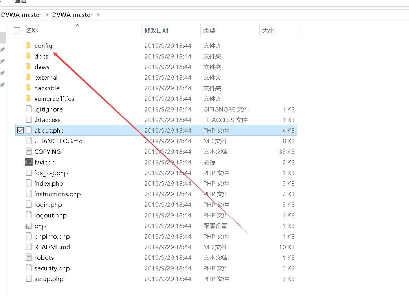
Task: Uncheck the about.php row checkbox
Action: coord(20,130)
